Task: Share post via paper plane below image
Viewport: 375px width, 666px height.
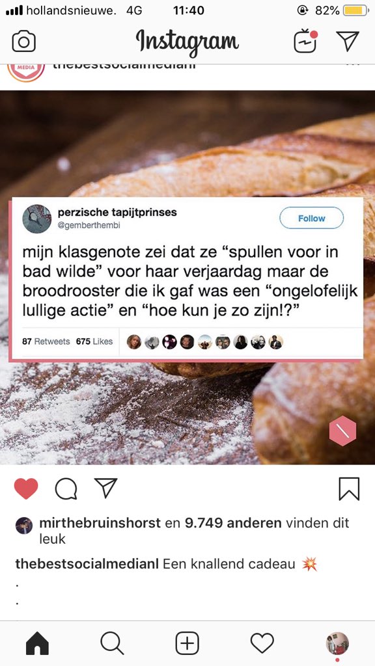Action: tap(105, 488)
